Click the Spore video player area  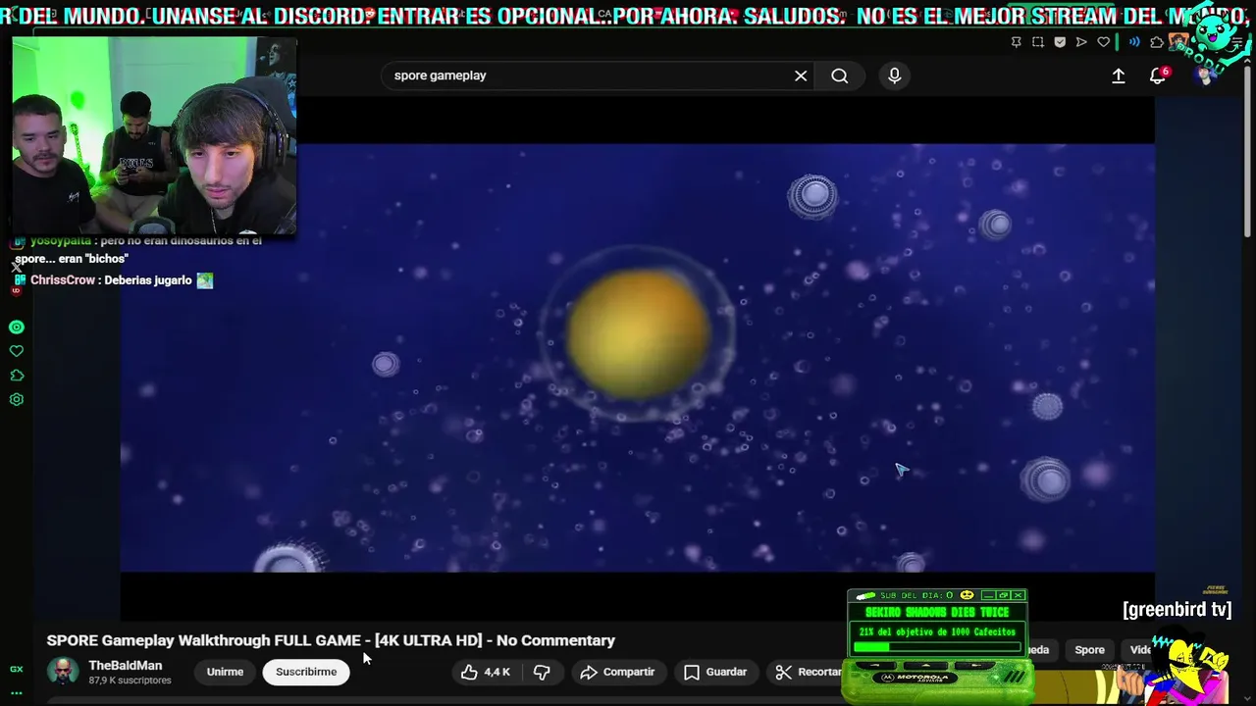pyautogui.click(x=638, y=358)
